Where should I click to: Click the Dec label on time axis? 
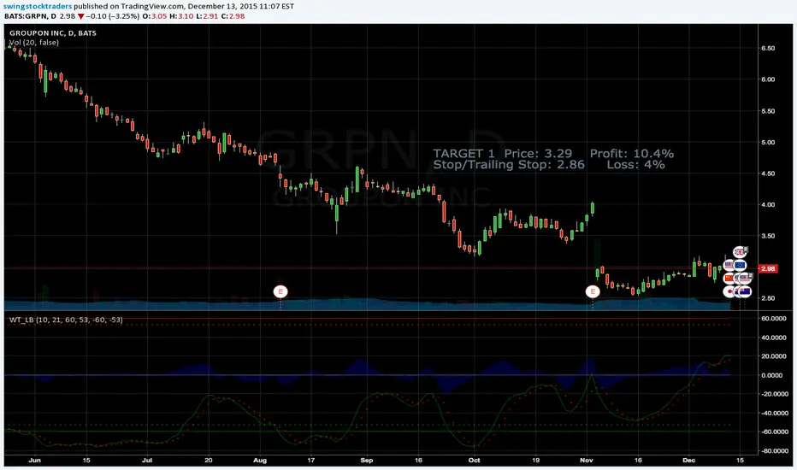[x=688, y=461]
